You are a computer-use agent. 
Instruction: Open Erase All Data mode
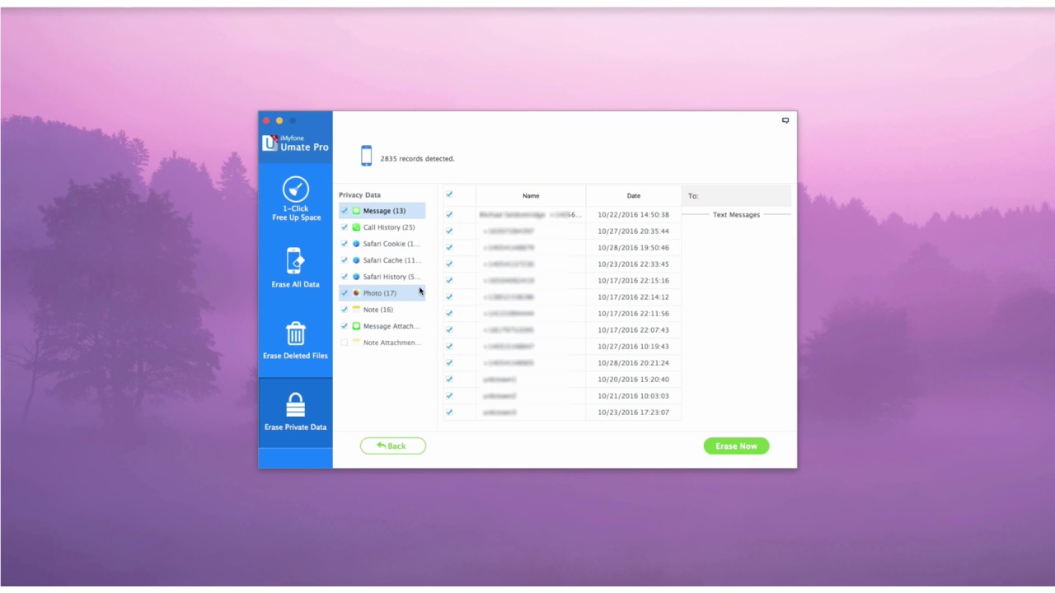(x=295, y=268)
